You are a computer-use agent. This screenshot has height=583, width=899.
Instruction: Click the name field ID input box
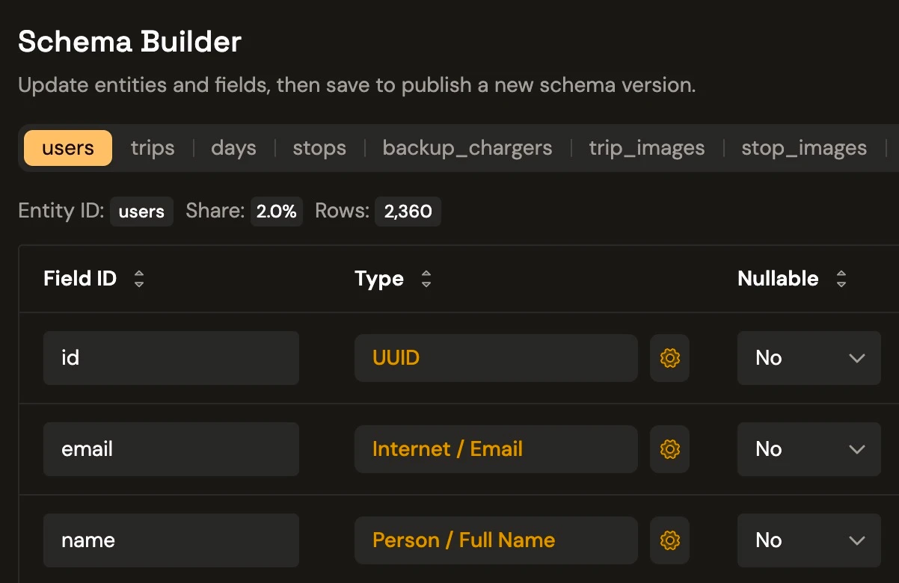171,540
